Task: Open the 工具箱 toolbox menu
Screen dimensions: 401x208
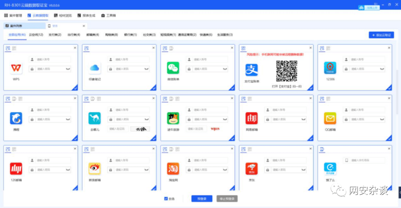Action: [108, 16]
